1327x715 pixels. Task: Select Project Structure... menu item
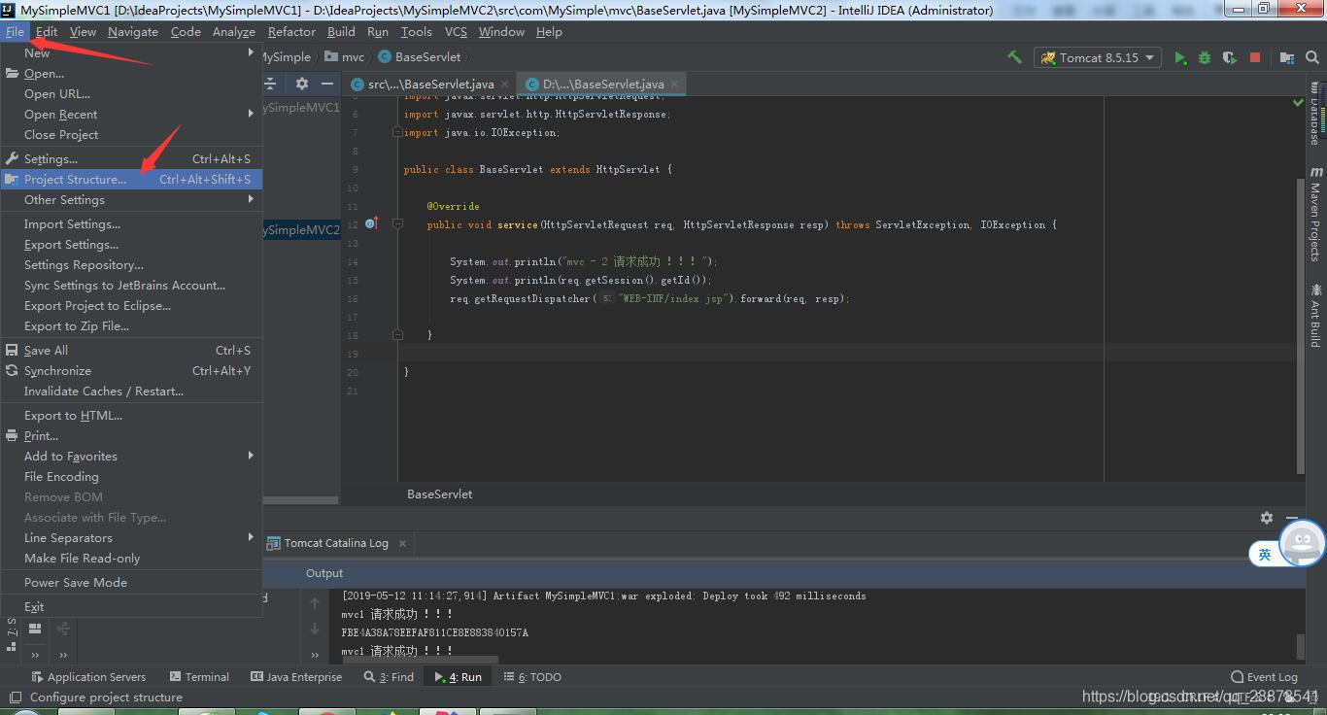[x=131, y=179]
